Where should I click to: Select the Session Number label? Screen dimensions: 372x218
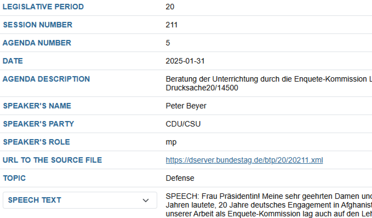click(38, 25)
